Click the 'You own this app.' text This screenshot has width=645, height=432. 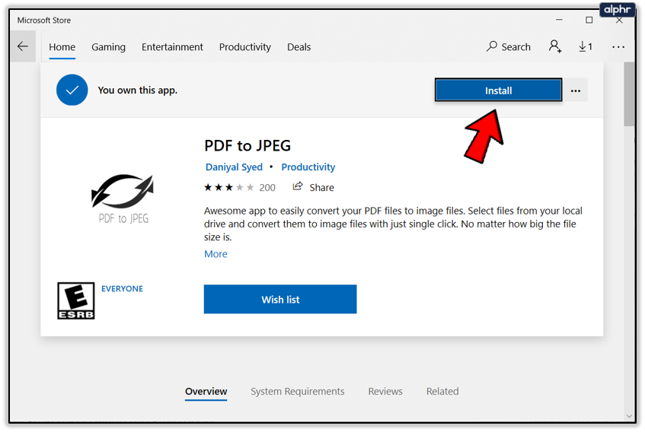click(x=137, y=91)
